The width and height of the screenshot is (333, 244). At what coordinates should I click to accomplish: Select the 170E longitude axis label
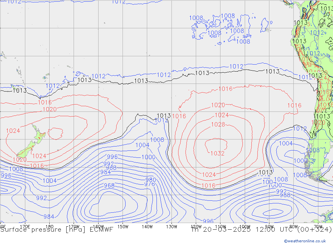coord(25,227)
